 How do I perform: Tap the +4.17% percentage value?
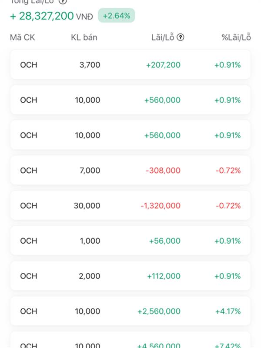[228, 311]
